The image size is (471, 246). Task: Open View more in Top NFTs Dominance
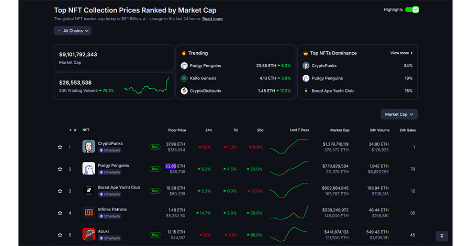click(x=401, y=53)
